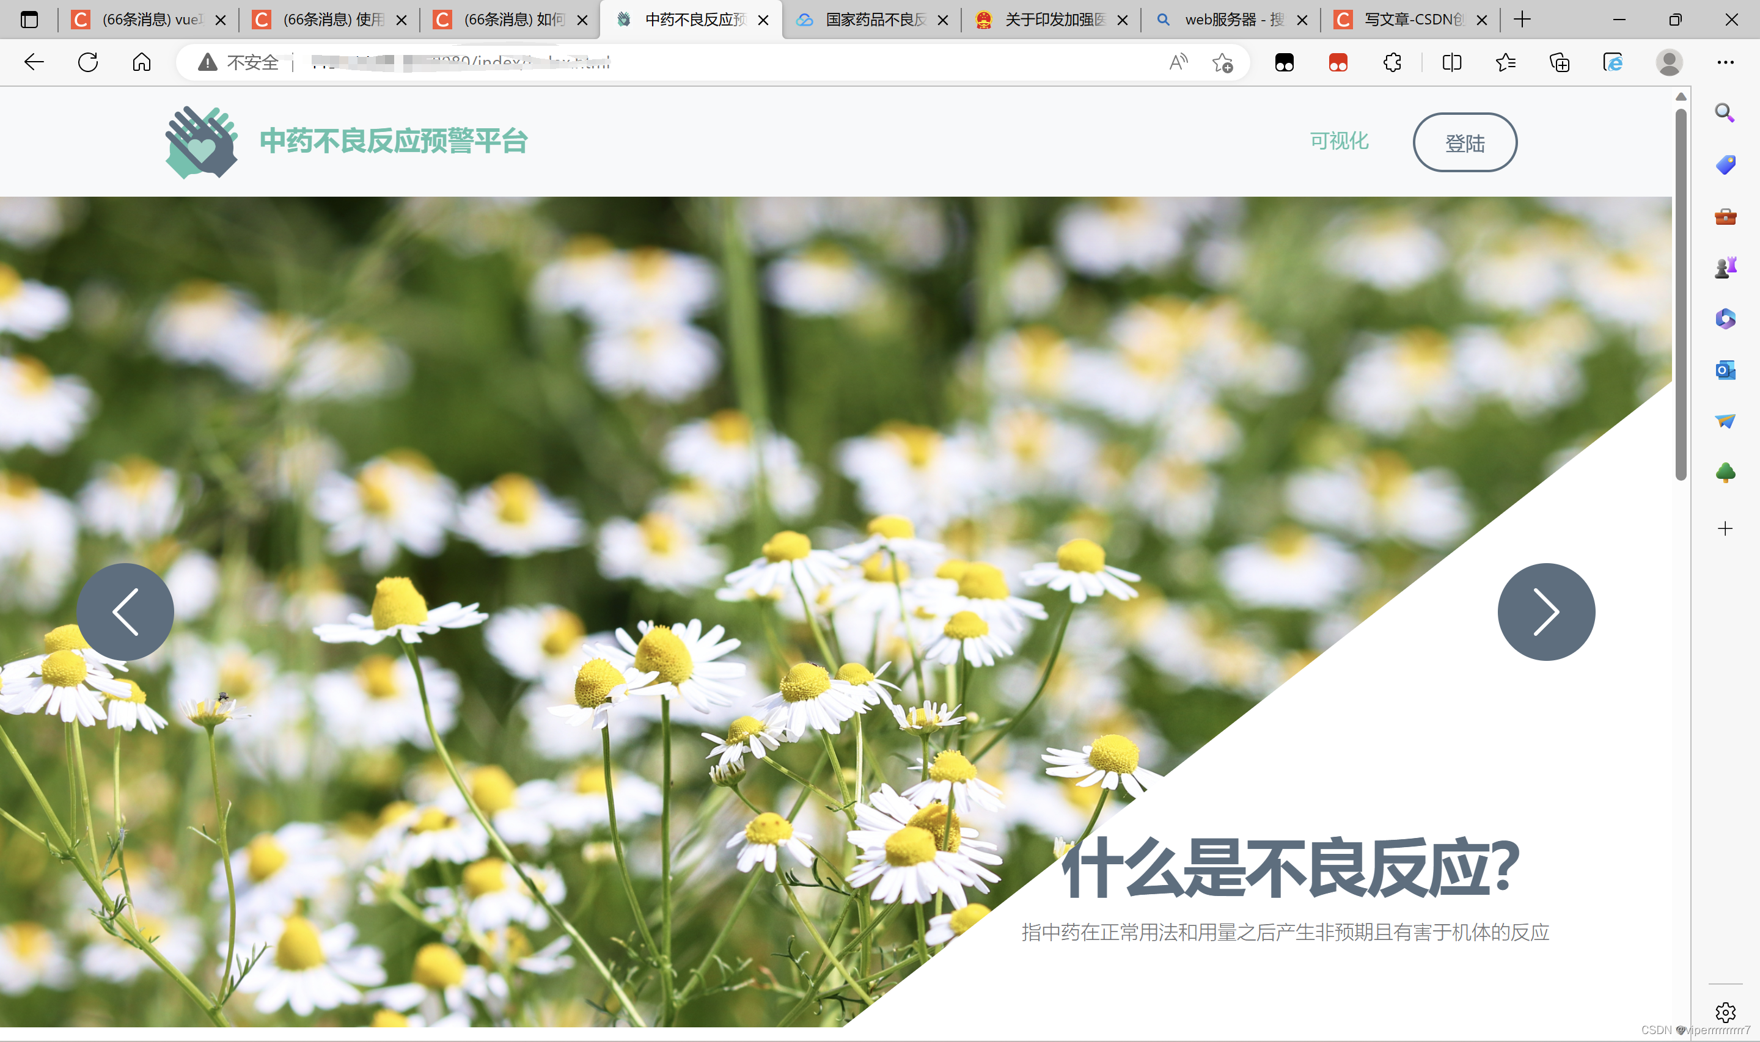Close the 中药不良反应预 active tab

tap(763, 20)
